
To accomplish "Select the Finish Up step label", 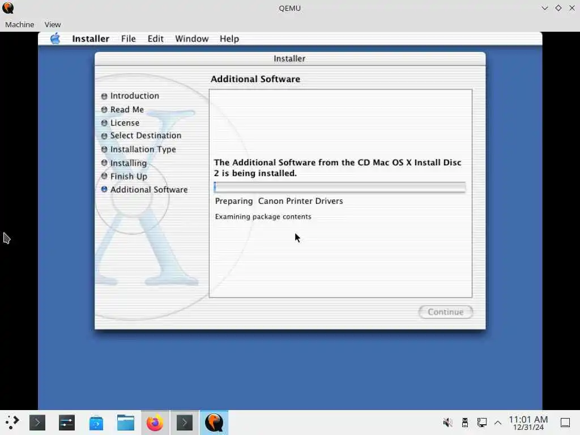I will click(129, 177).
